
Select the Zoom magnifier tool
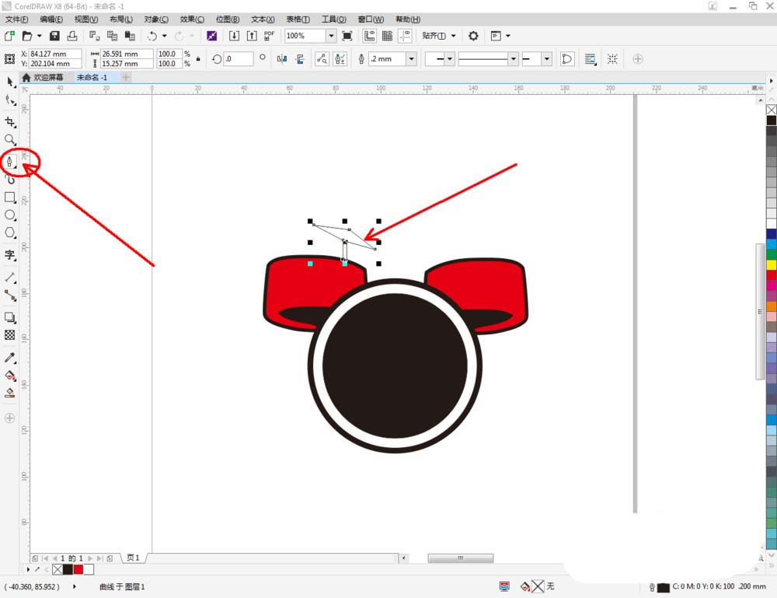tap(10, 140)
